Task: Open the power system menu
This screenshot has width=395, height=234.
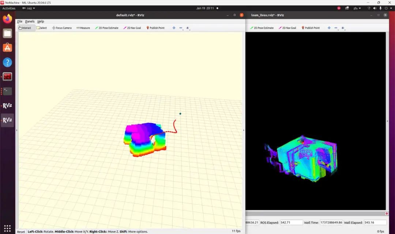Action: coord(387,8)
